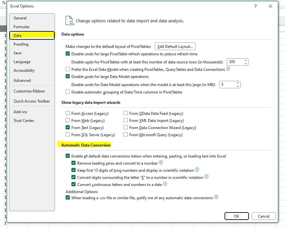285x228 pixels.
Task: Uncheck From Text (Legacy) wizard
Action: 68,127
